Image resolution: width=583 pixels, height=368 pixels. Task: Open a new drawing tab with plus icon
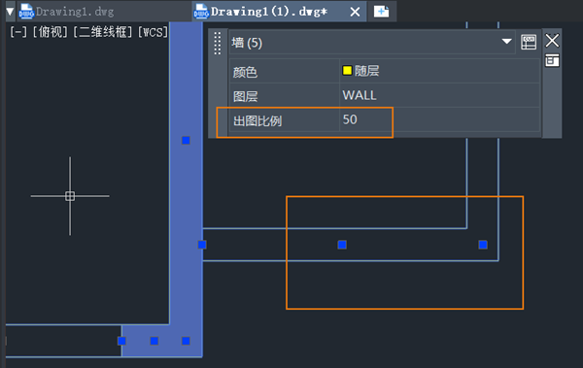382,12
